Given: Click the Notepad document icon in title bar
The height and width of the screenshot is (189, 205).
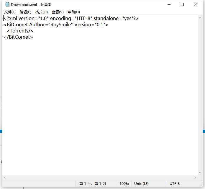Looking at the screenshot, I should [x=7, y=5].
